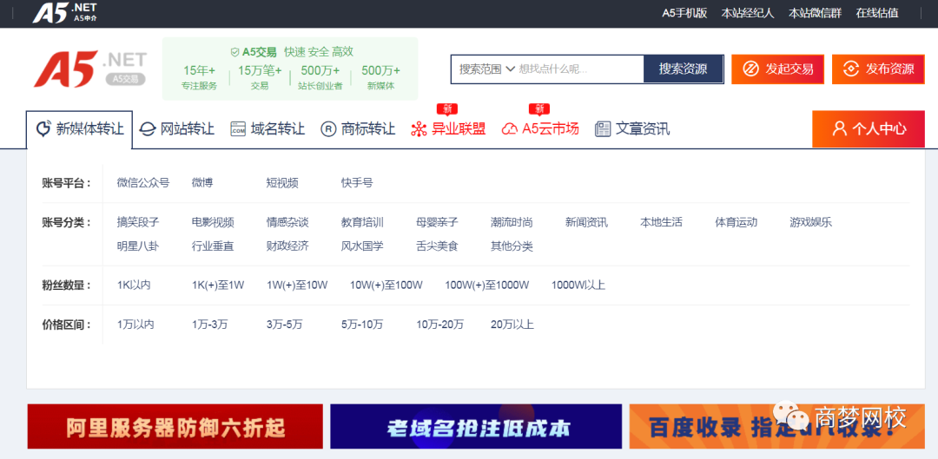Choose the 3万-5万 price range
Image resolution: width=938 pixels, height=459 pixels.
[284, 325]
